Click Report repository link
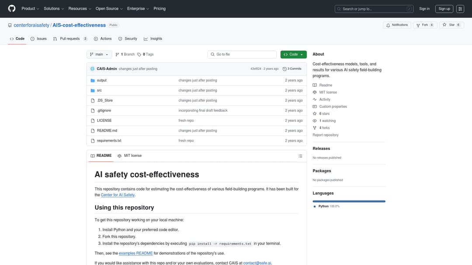This screenshot has width=472, height=265. click(x=326, y=135)
